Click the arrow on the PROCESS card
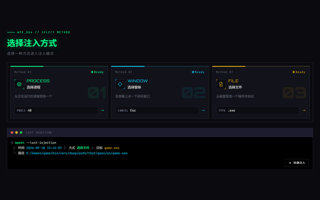Viewport: 320px width, 200px height. click(x=102, y=110)
